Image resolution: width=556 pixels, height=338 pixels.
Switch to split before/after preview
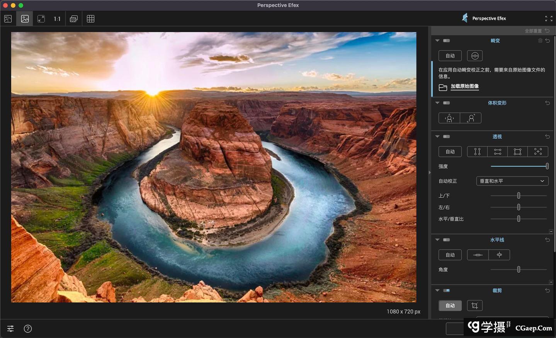pos(8,19)
